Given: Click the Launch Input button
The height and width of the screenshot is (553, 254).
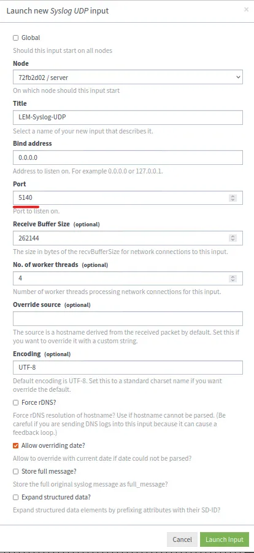Looking at the screenshot, I should pyautogui.click(x=225, y=539).
